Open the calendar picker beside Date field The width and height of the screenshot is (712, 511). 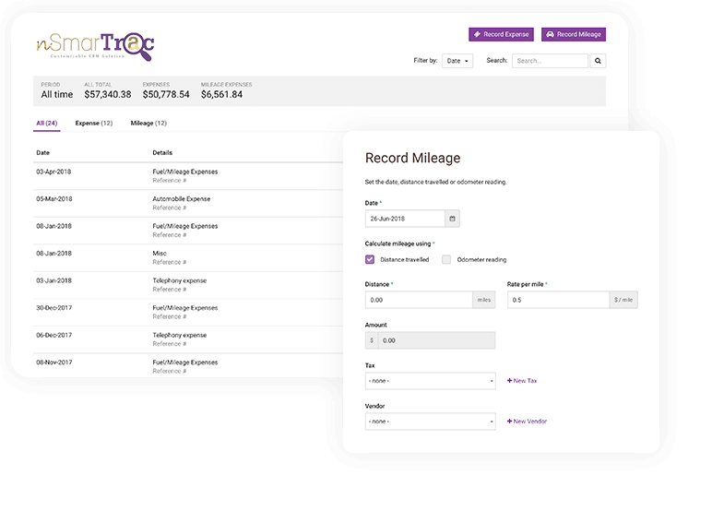point(452,219)
